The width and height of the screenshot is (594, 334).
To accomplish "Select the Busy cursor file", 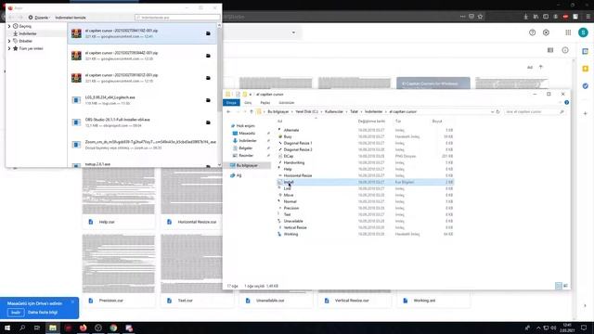I will 288,136.
